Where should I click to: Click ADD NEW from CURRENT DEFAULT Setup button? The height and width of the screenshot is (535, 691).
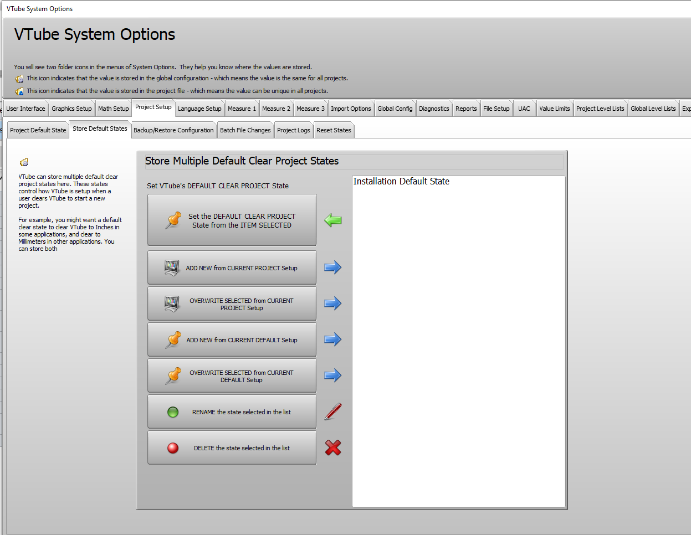tap(232, 339)
